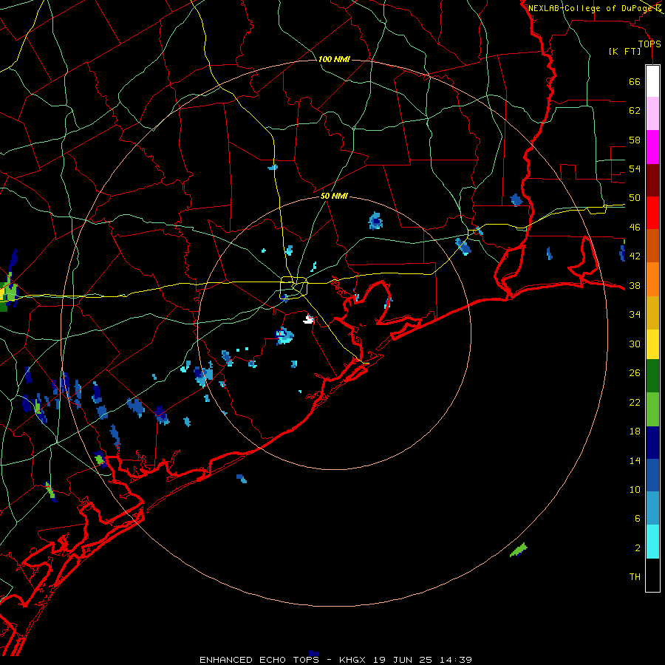The image size is (665, 665).
Task: Pick the magenta band in the tops legend
Action: (x=652, y=147)
